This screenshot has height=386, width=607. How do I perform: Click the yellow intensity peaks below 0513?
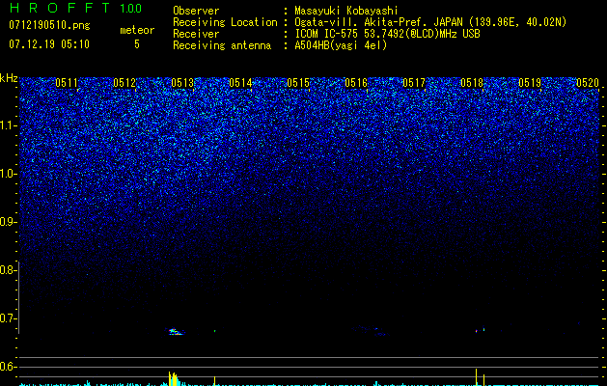(x=174, y=378)
